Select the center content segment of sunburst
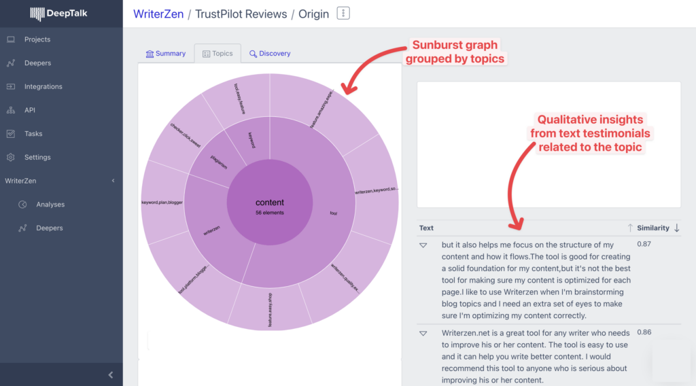 point(269,203)
